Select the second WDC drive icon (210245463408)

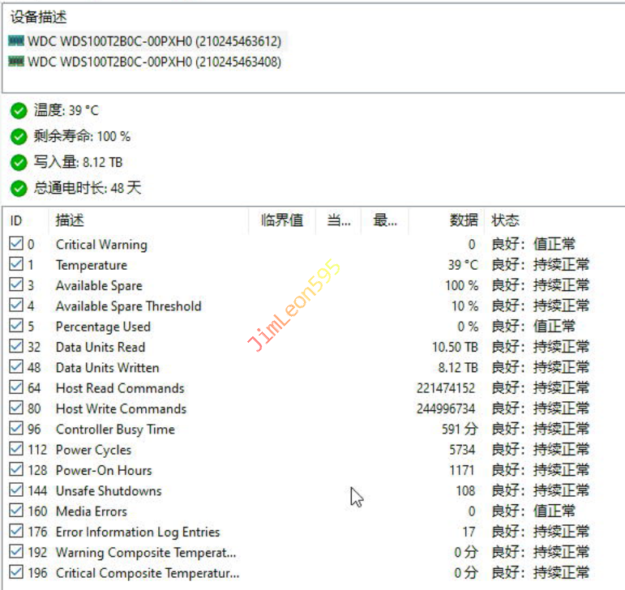(x=16, y=62)
